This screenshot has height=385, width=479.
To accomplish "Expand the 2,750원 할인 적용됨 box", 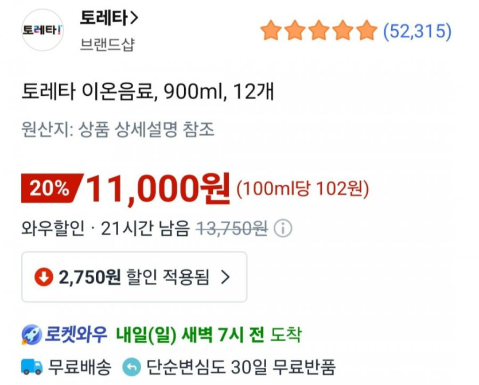I will (134, 277).
